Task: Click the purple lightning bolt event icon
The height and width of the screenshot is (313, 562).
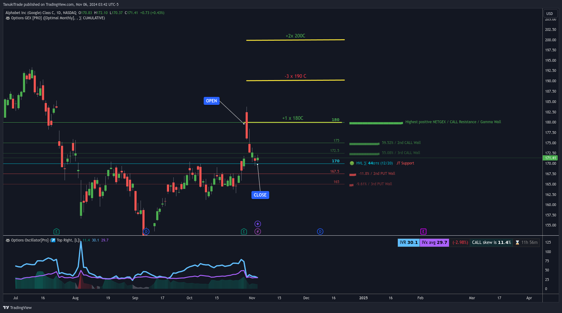Action: point(258,232)
